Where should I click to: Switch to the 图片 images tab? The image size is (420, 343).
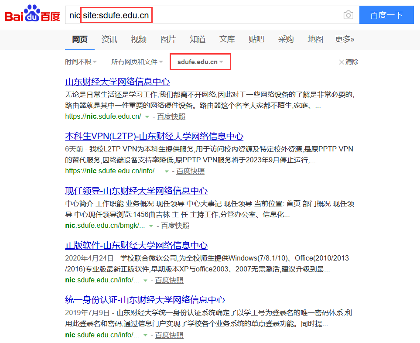(168, 39)
